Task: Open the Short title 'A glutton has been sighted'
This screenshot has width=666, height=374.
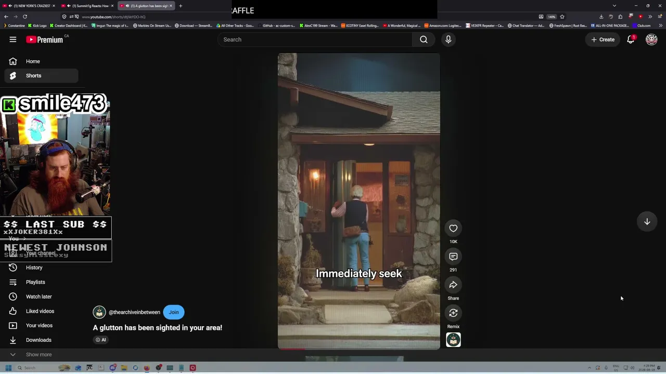Action: tap(157, 328)
